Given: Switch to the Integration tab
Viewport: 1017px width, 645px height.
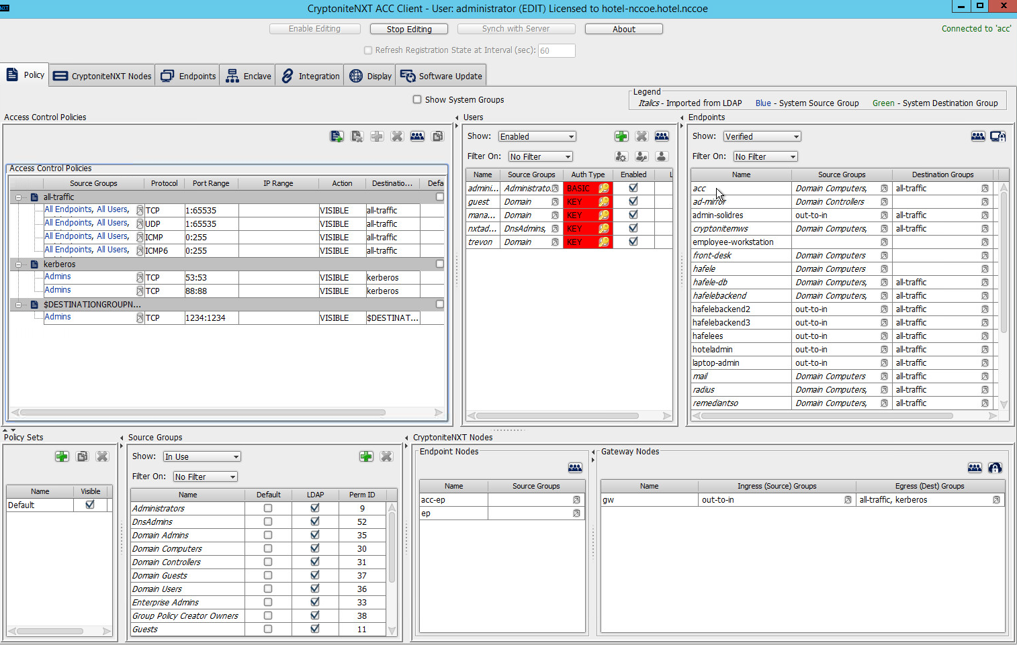Looking at the screenshot, I should click(x=310, y=76).
